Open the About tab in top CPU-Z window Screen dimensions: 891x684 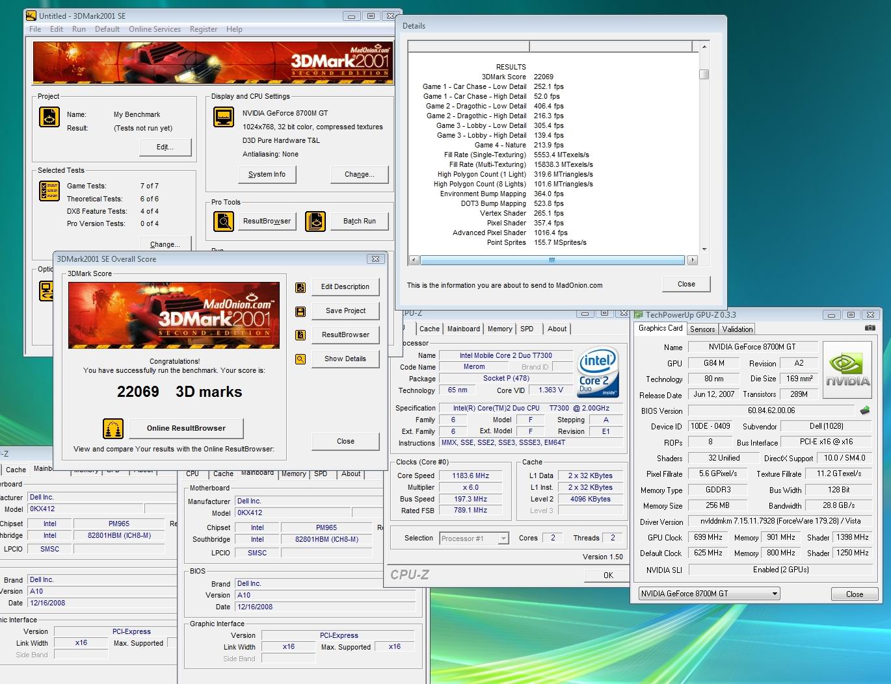pos(557,329)
